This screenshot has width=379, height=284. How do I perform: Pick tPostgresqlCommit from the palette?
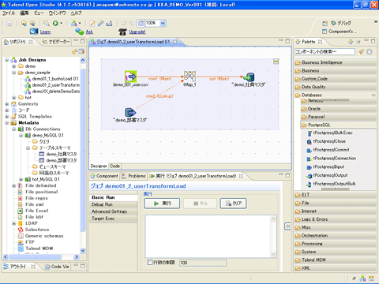pyautogui.click(x=328, y=150)
